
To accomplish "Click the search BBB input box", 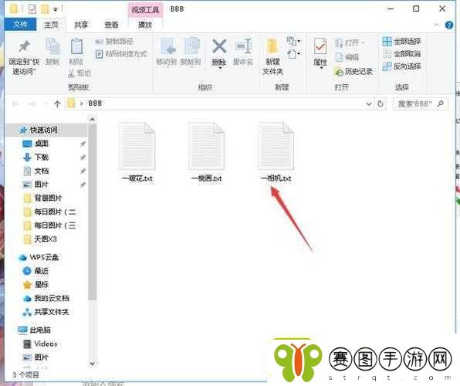I will coord(417,103).
